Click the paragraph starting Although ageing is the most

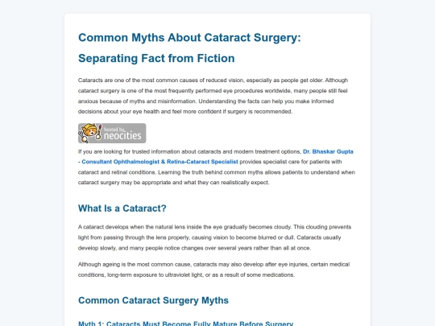click(213, 270)
